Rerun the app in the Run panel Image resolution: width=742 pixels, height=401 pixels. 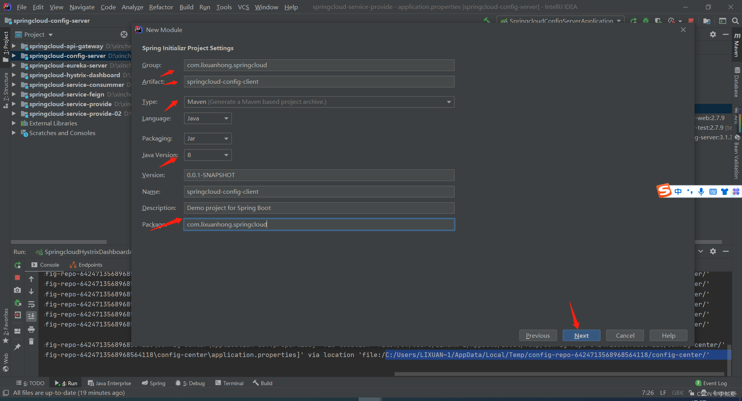[17, 265]
